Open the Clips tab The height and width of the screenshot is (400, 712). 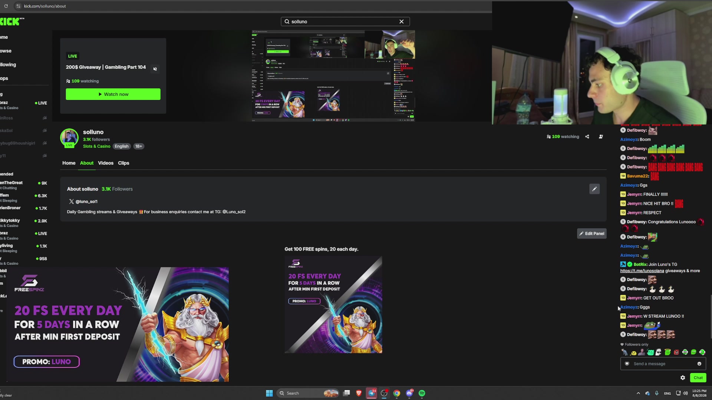point(123,163)
